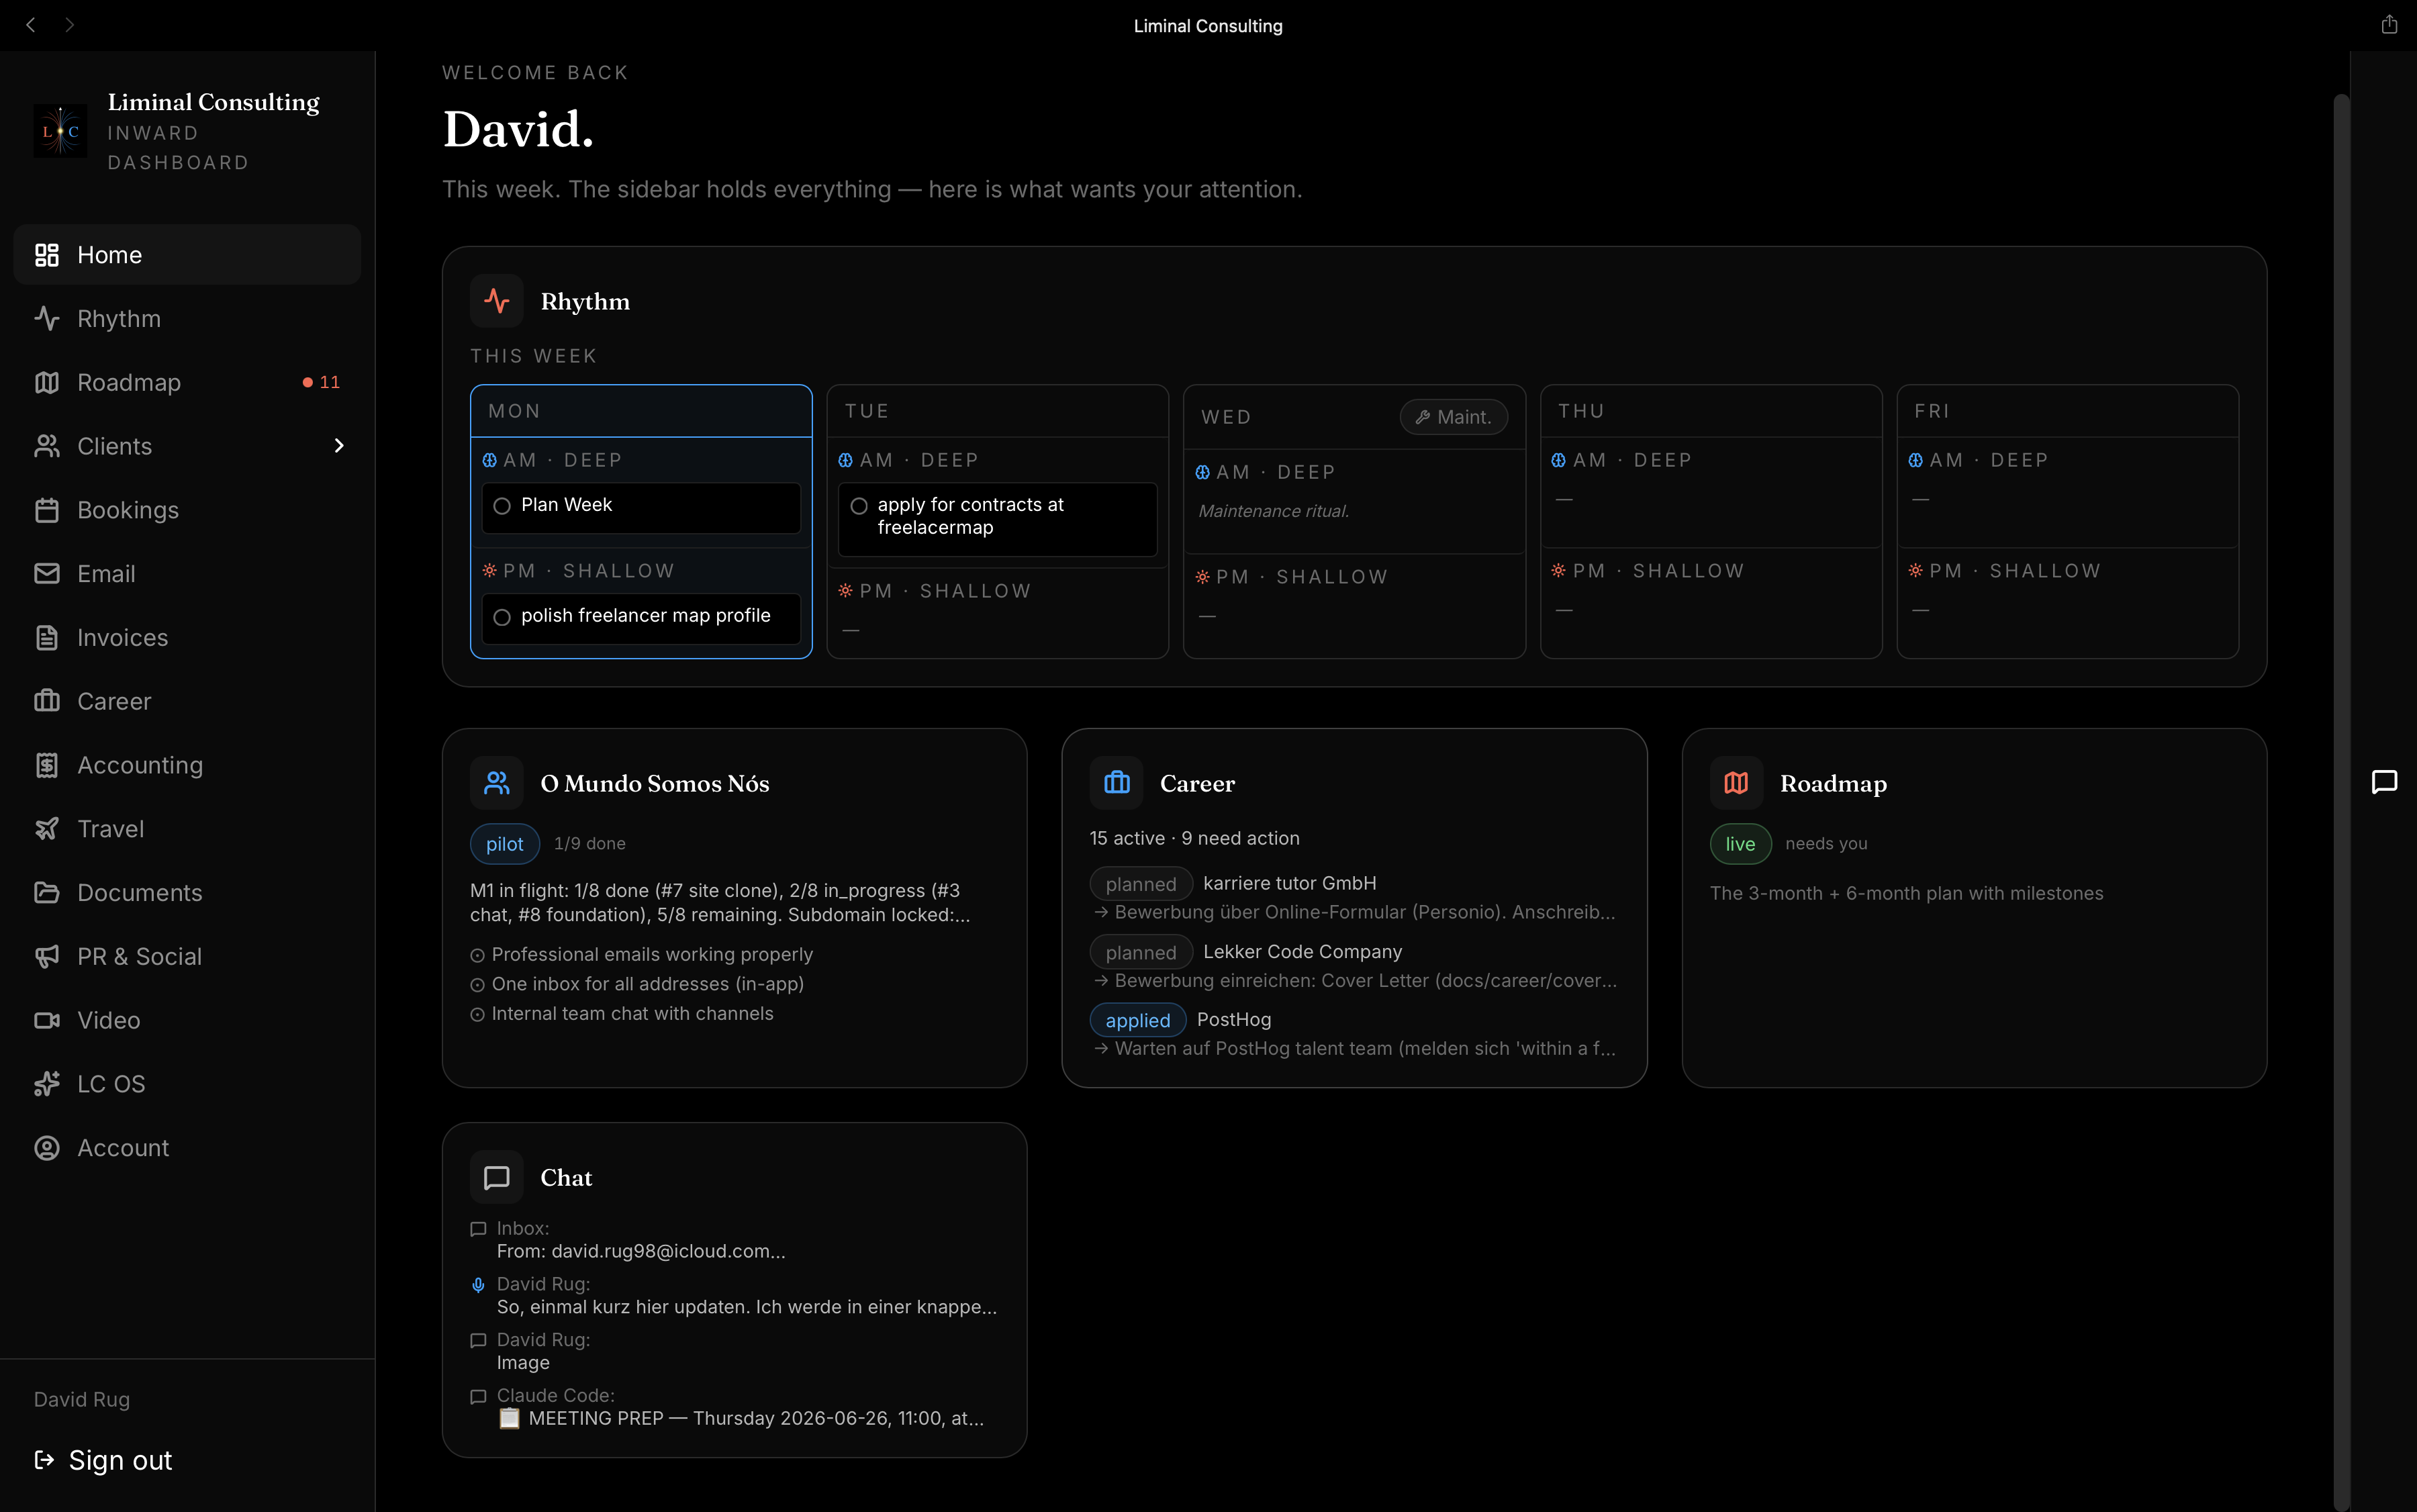Click the Liminal Consulting logo image
Image resolution: width=2417 pixels, height=1512 pixels.
point(60,131)
